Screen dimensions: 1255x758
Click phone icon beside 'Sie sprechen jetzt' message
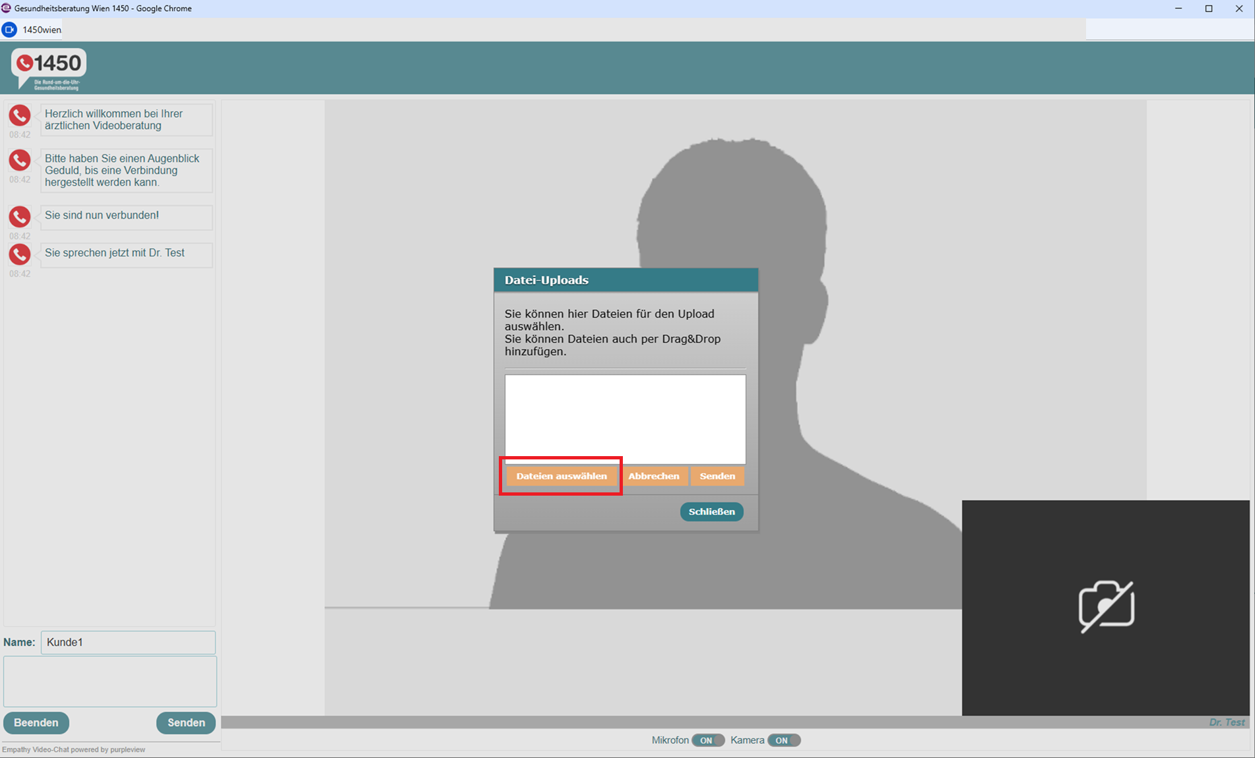click(x=20, y=254)
